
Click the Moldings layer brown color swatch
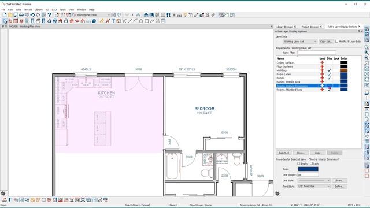(x=343, y=70)
